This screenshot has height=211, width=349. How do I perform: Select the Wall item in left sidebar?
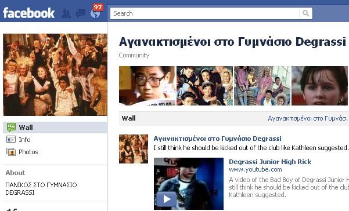click(x=55, y=128)
